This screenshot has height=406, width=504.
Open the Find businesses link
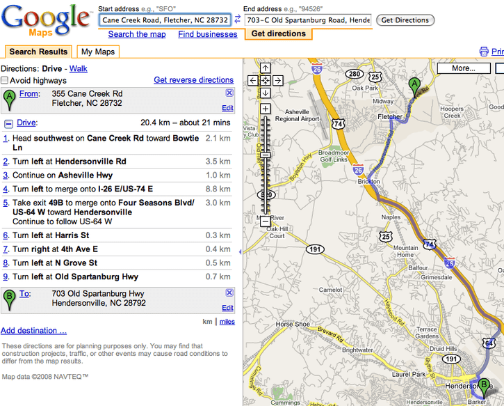pyautogui.click(x=208, y=34)
